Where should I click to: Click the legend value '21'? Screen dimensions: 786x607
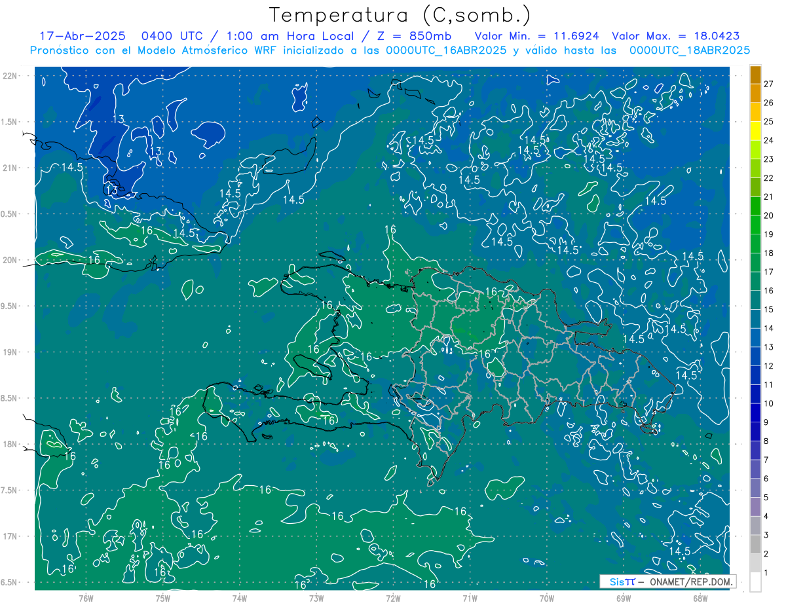coord(769,196)
